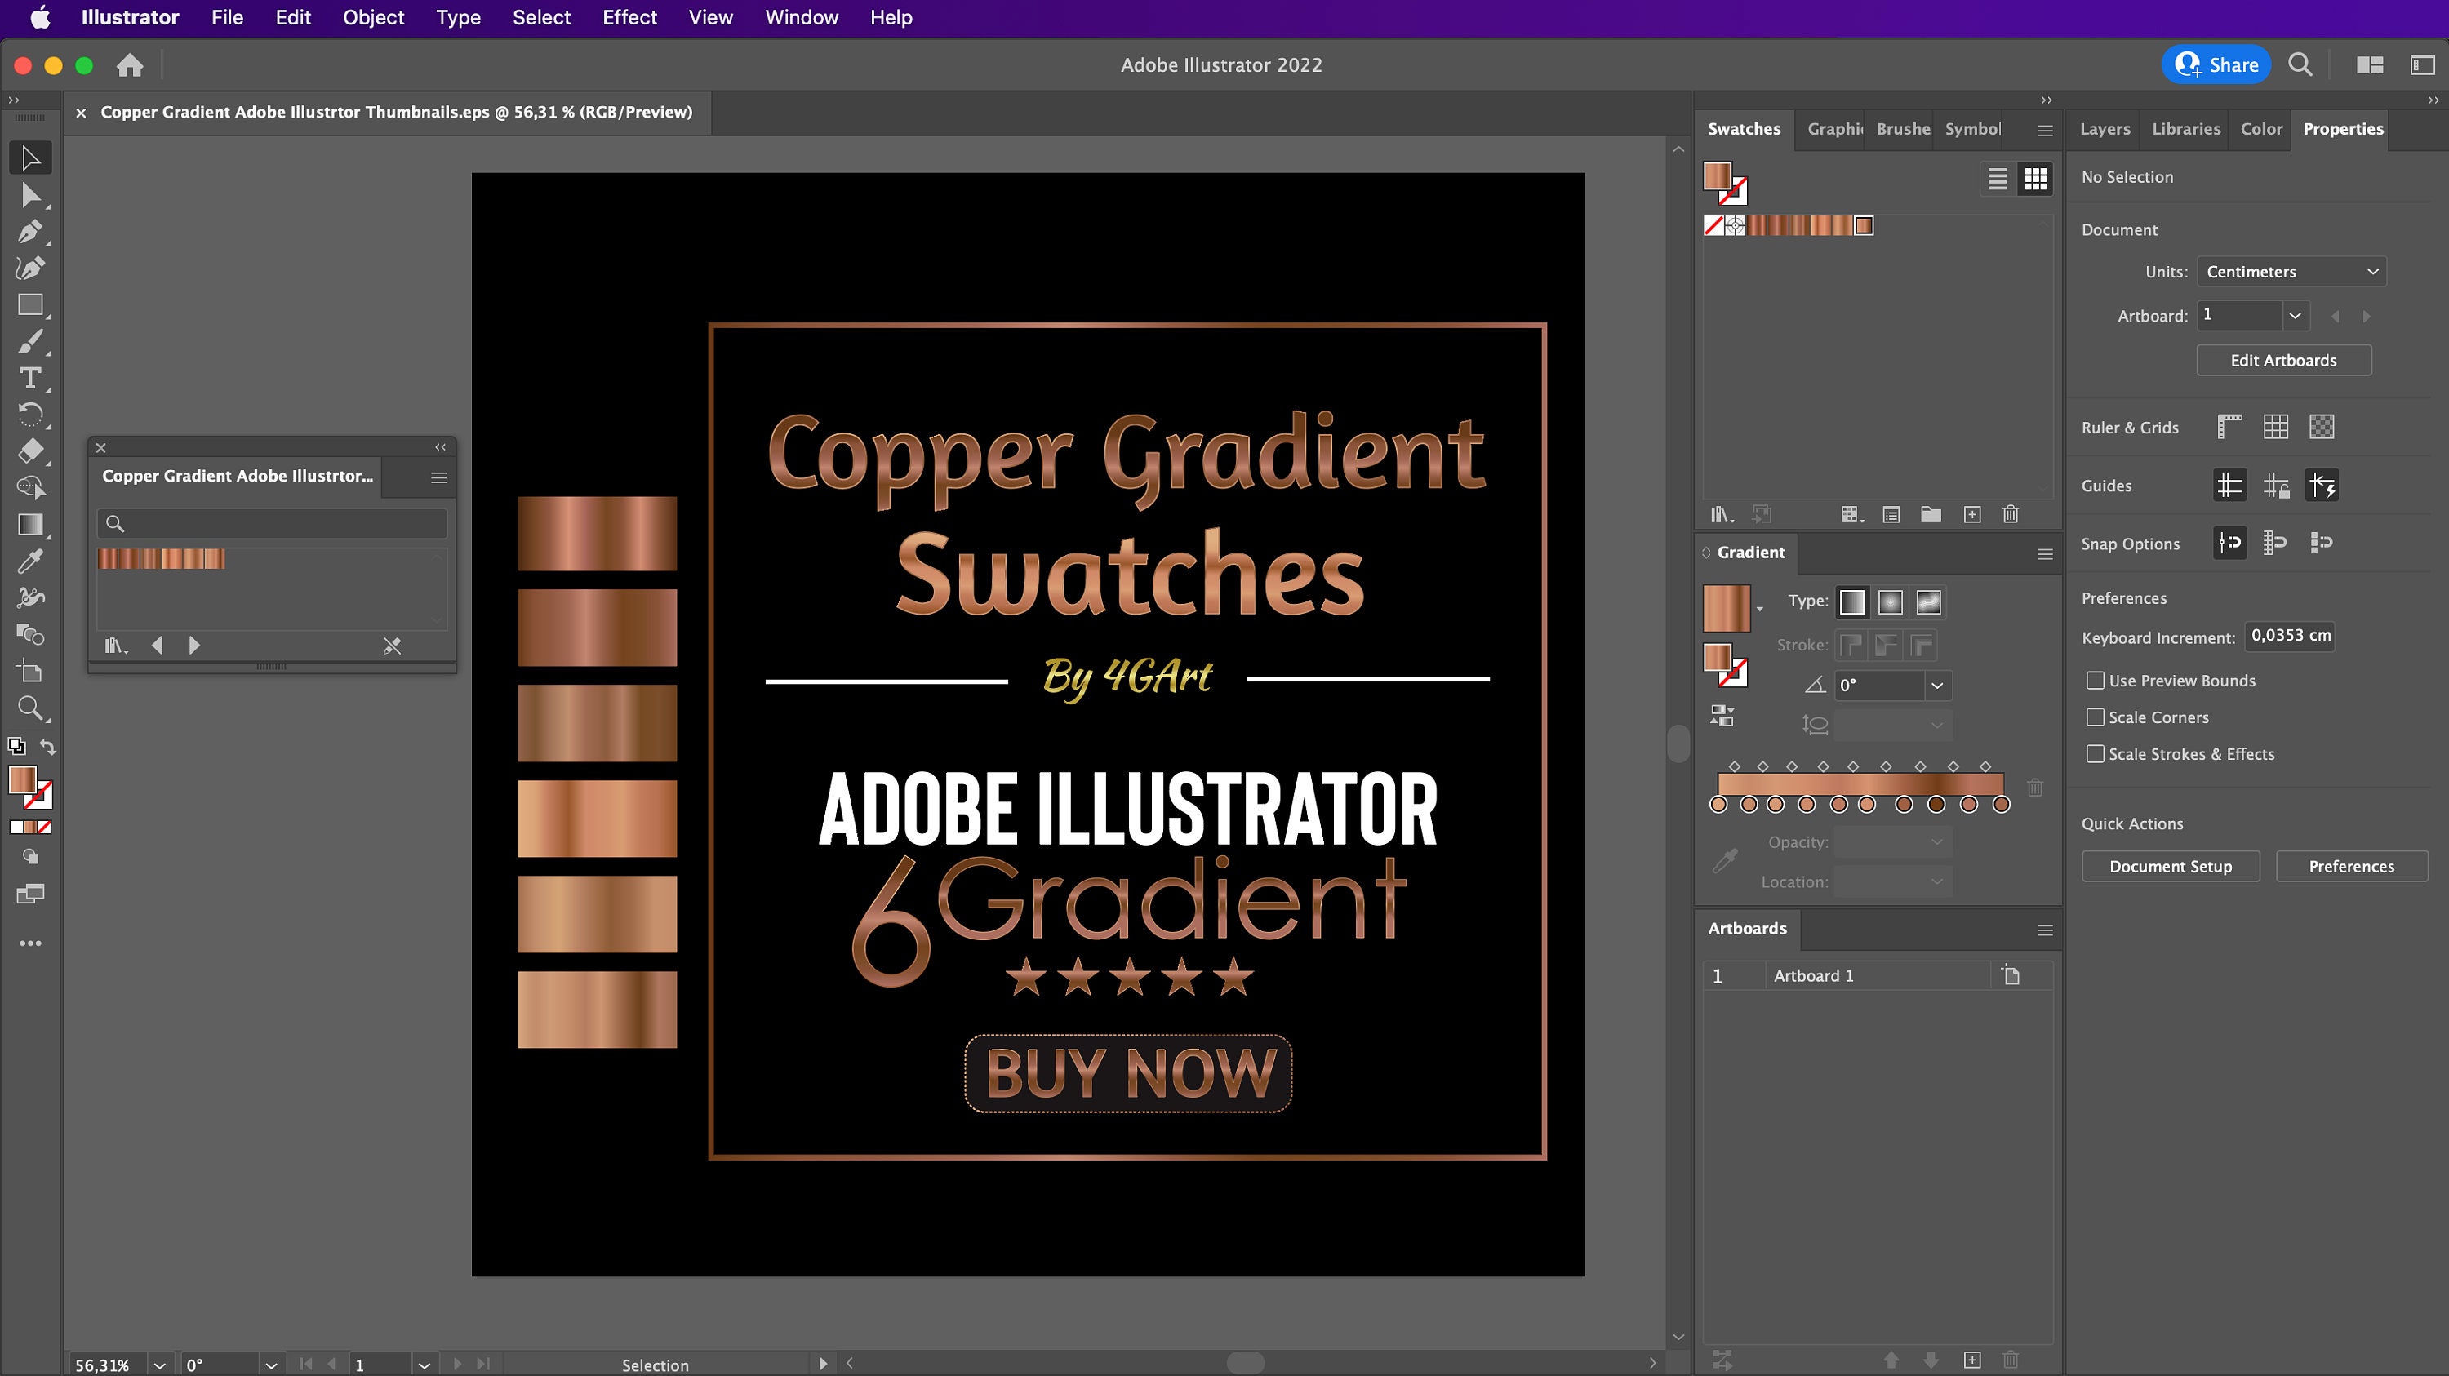Select the Eraser tool
The image size is (2449, 1376).
tap(31, 451)
